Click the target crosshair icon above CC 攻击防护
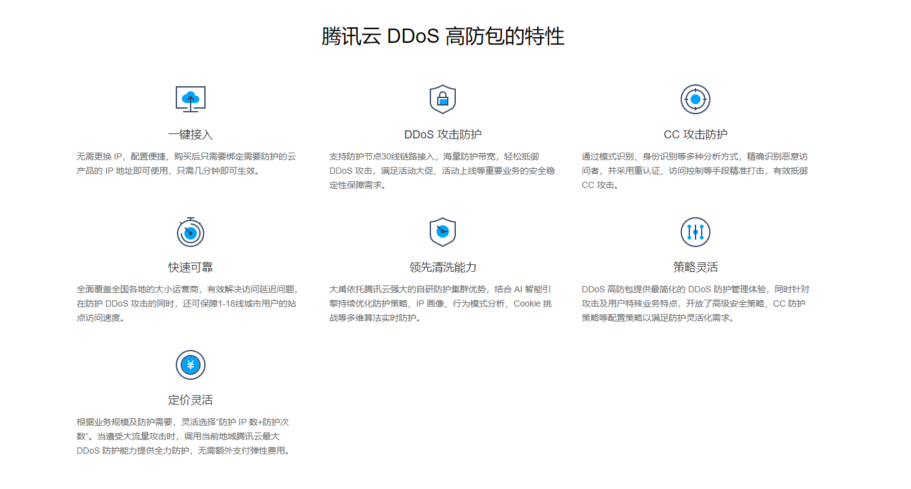 click(696, 99)
